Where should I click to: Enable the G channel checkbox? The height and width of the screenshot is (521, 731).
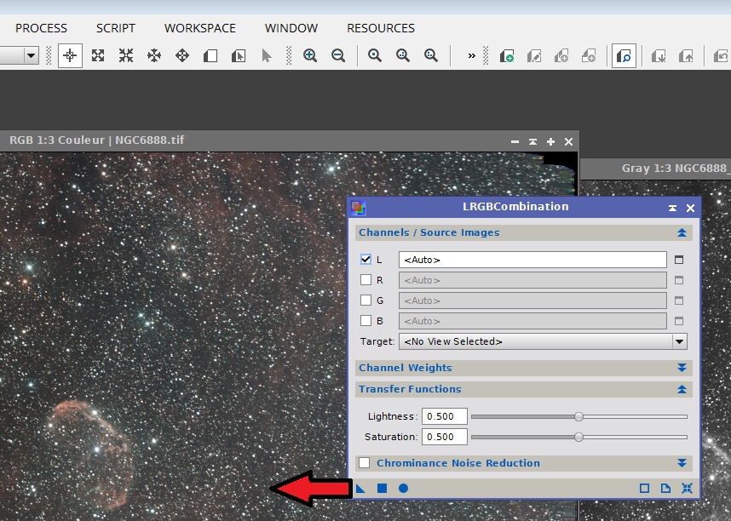(x=366, y=301)
